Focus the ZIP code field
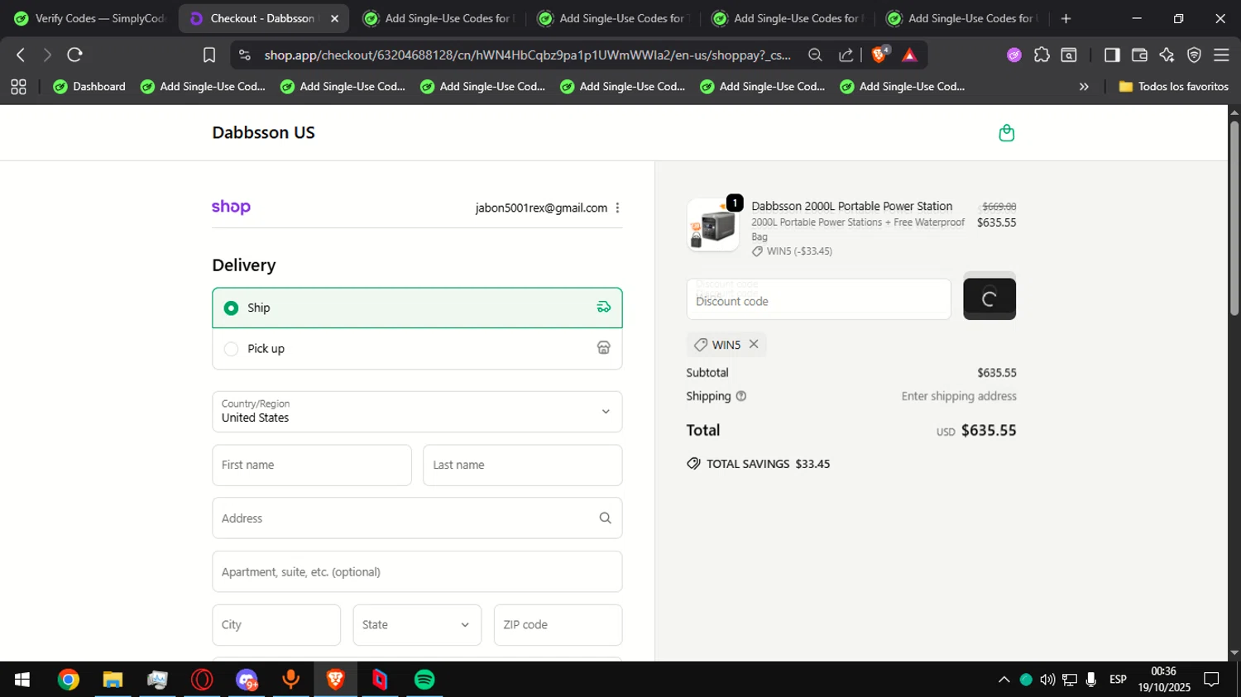 tap(558, 625)
